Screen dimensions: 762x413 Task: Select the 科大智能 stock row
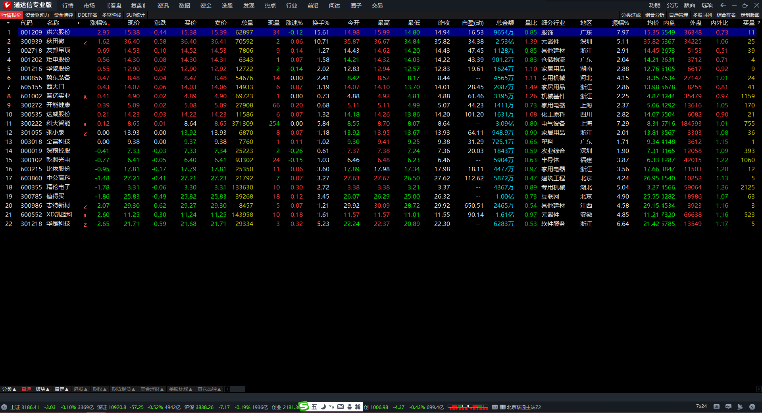(x=381, y=123)
